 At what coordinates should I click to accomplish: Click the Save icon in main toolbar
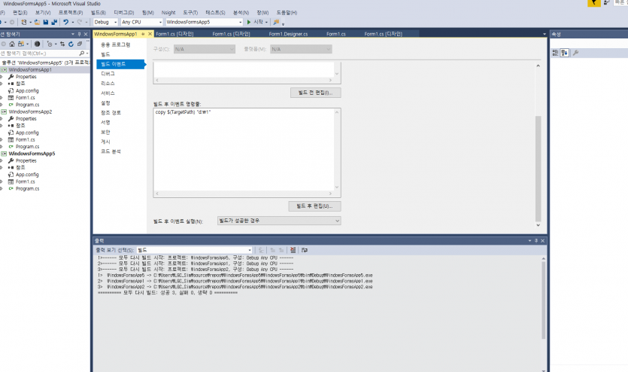pos(46,22)
